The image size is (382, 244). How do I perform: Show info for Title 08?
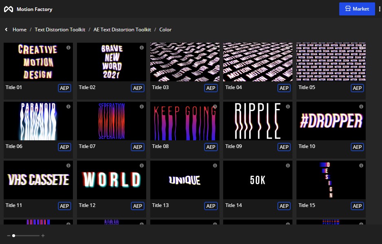click(x=215, y=107)
